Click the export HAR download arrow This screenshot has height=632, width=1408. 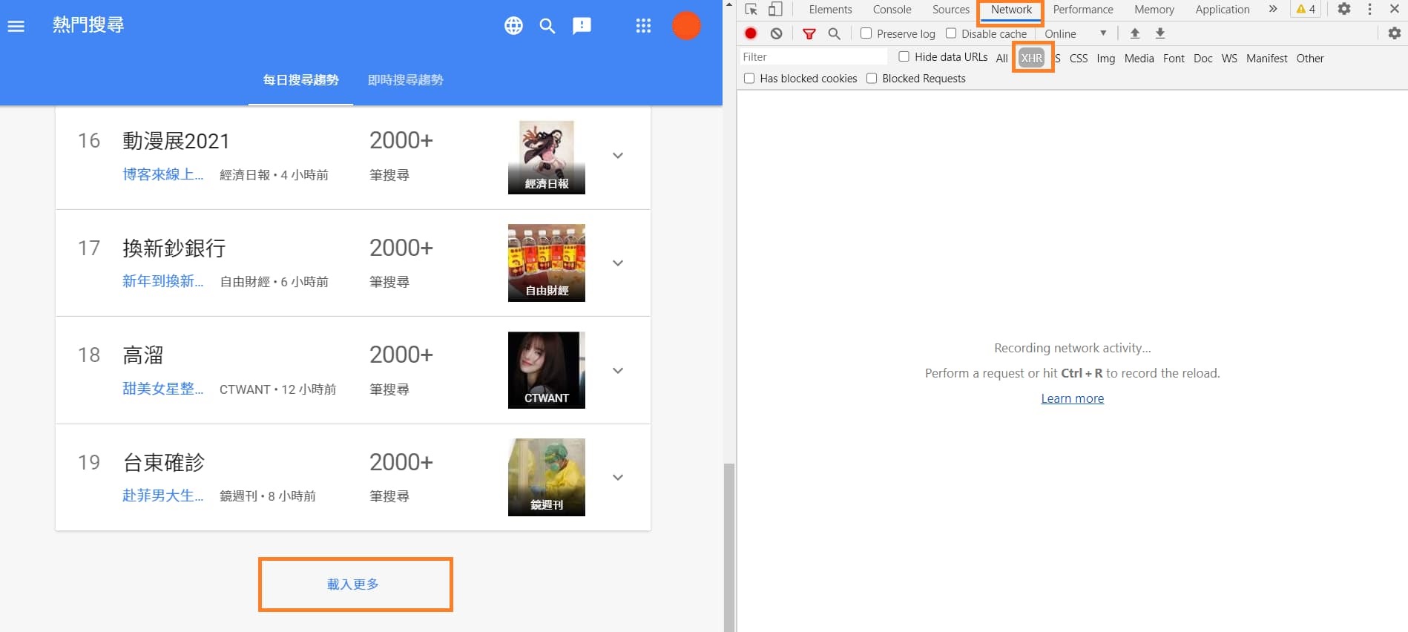pyautogui.click(x=1160, y=33)
